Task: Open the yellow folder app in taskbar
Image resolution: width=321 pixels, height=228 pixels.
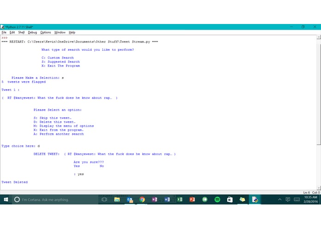Action: (242, 199)
